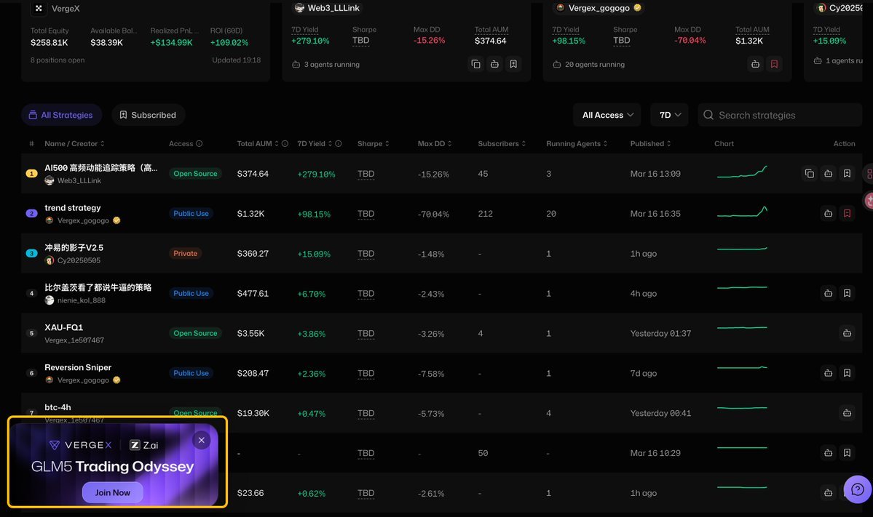Run agent for AI500 strategy row
873x517 pixels.
click(829, 174)
